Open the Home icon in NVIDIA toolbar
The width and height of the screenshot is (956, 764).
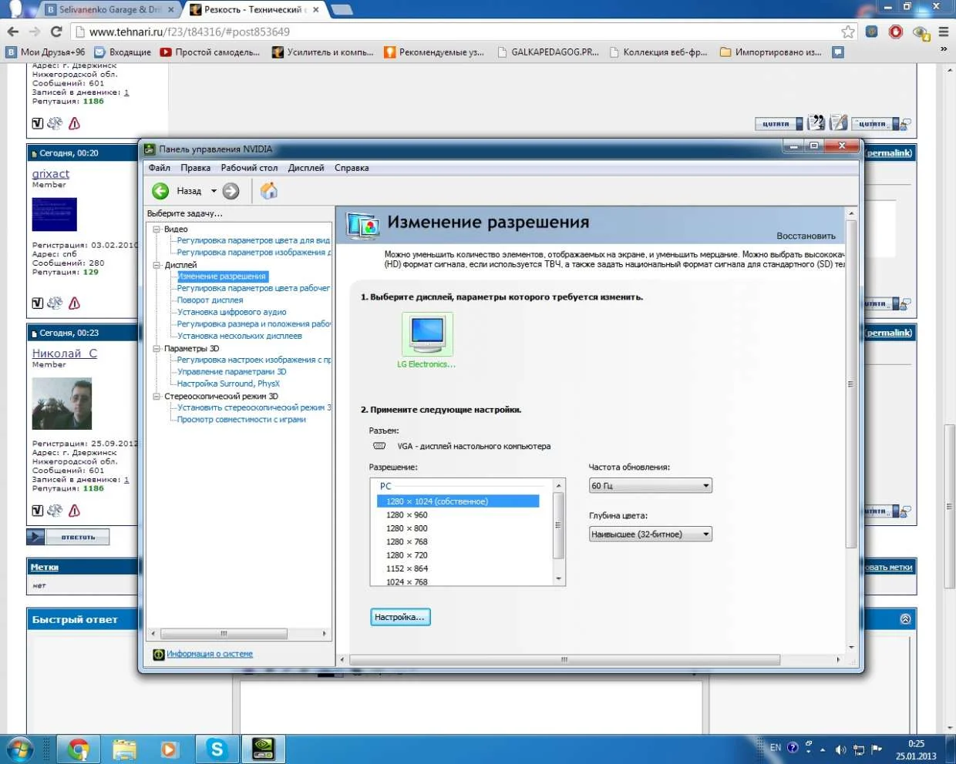point(268,191)
